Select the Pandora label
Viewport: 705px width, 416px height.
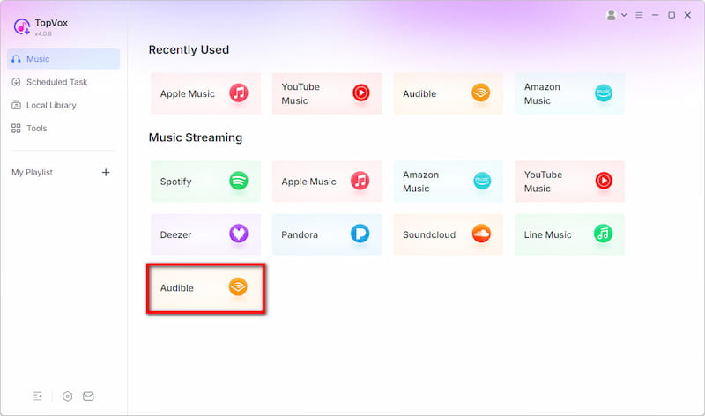[x=300, y=234]
